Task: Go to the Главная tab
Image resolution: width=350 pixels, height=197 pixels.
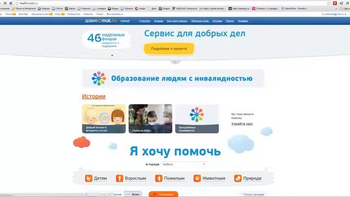Action: pyautogui.click(x=125, y=21)
